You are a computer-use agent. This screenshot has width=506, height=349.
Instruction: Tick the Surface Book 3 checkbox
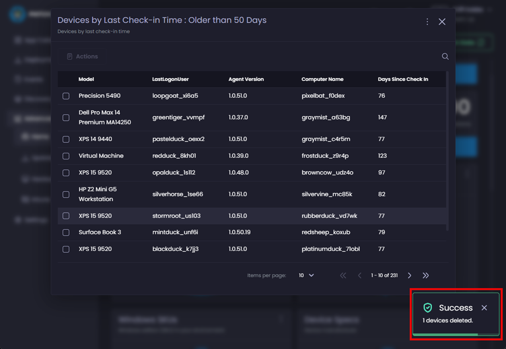[66, 232]
